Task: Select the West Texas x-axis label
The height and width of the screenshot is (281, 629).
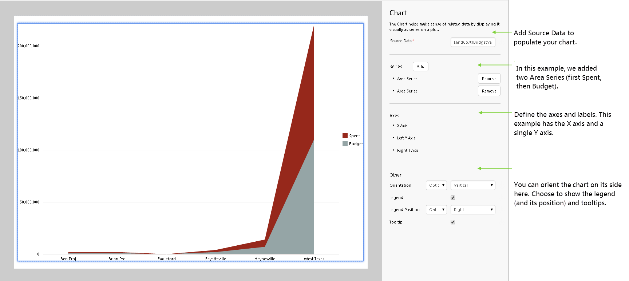Action: click(x=314, y=259)
